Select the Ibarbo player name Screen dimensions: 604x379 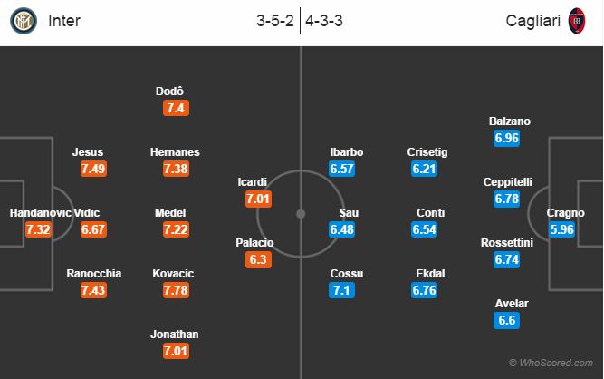click(346, 152)
